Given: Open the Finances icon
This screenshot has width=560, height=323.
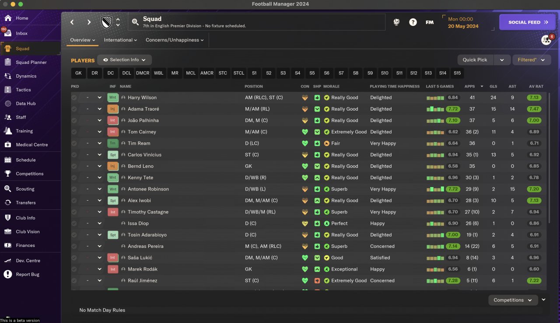Looking at the screenshot, I should 8,245.
